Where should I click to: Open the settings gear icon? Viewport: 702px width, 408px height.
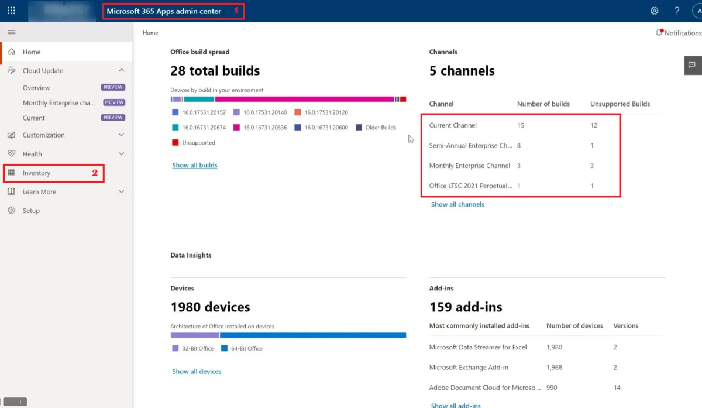(x=654, y=11)
